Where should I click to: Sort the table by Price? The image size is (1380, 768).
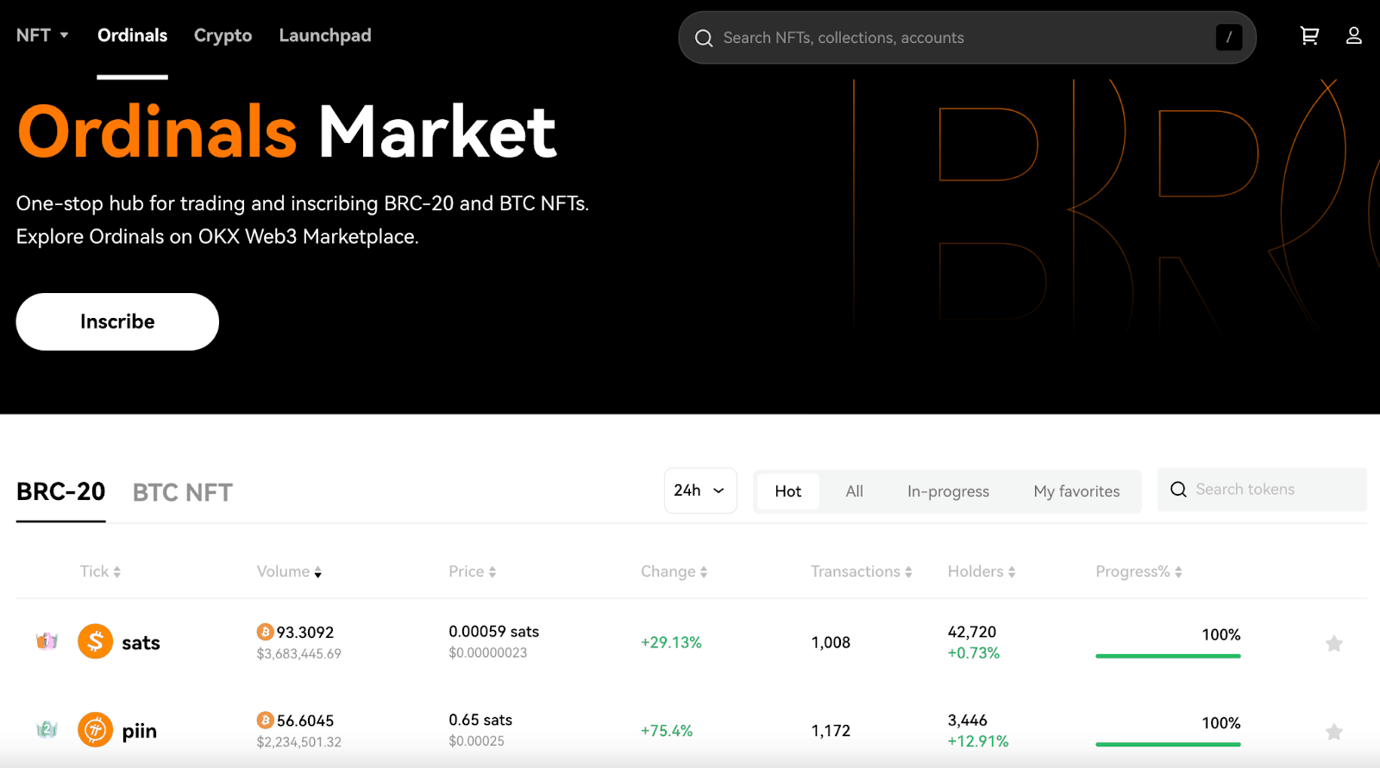(x=473, y=571)
